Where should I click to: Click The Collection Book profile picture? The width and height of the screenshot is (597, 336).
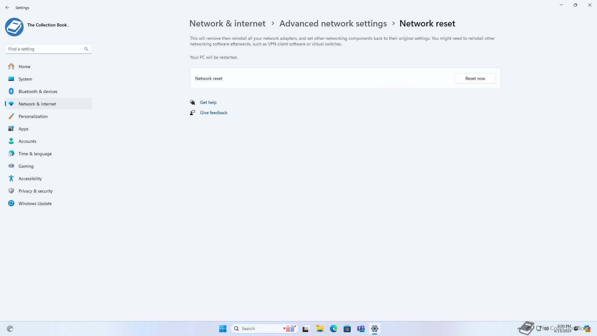pyautogui.click(x=14, y=27)
